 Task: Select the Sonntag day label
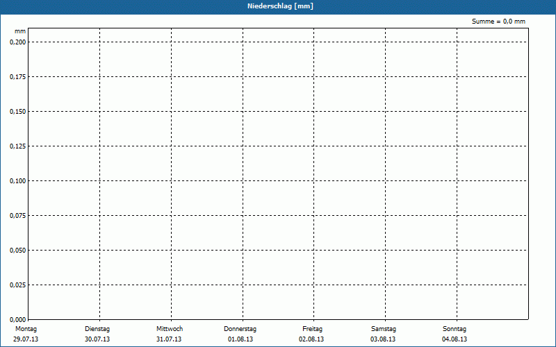click(455, 329)
